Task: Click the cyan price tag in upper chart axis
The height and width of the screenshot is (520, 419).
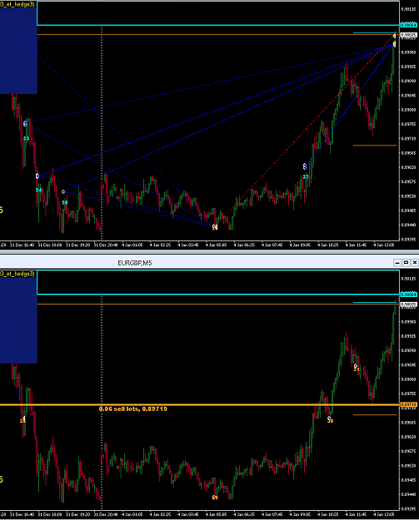Action: click(408, 25)
